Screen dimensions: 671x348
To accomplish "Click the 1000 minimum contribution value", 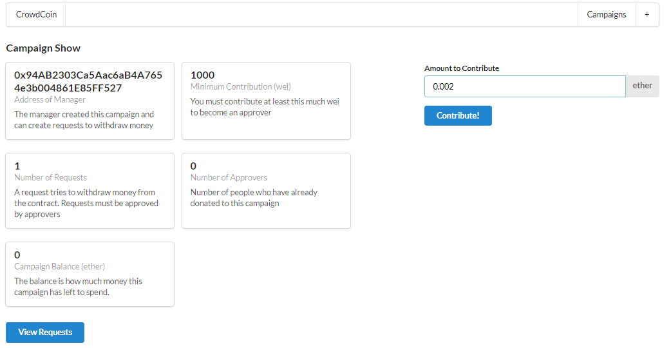I will [203, 75].
